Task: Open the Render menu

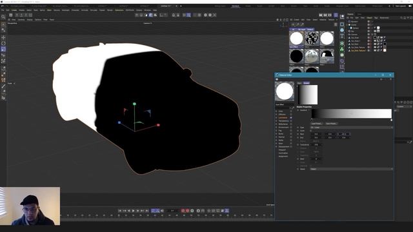Action: point(110,10)
